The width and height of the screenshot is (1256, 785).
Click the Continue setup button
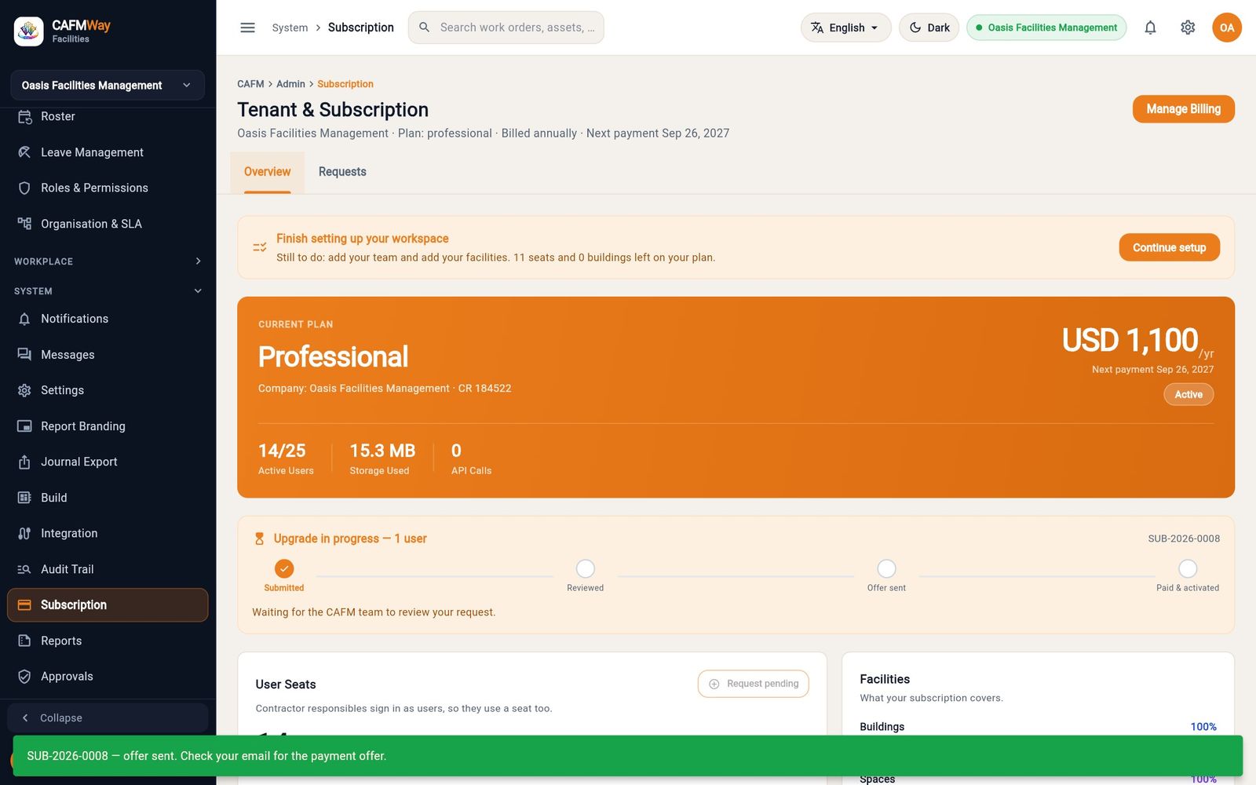1169,247
